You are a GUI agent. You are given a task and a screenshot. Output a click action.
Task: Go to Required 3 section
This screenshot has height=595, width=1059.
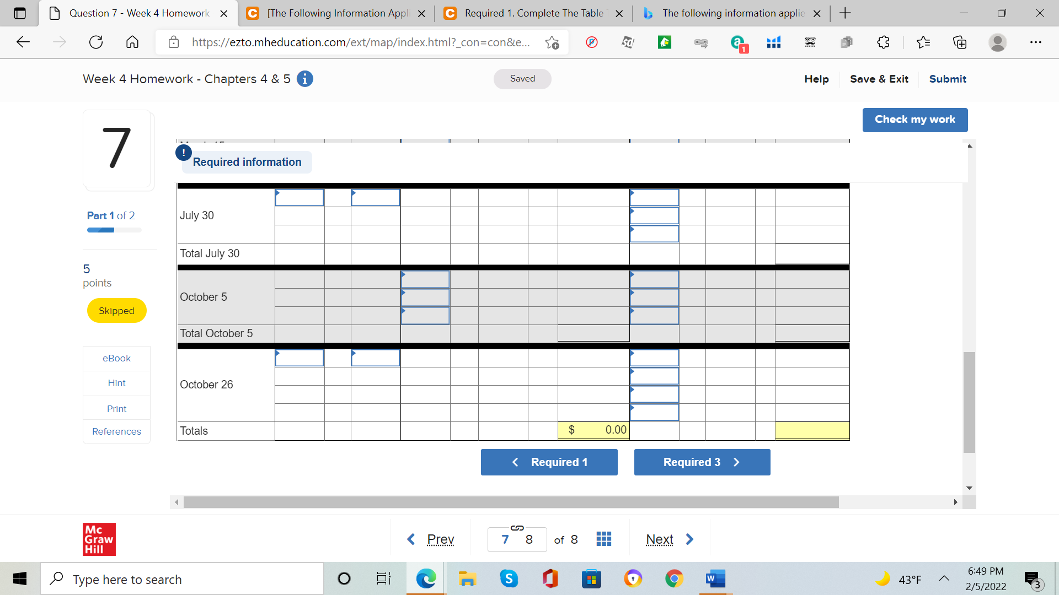click(x=702, y=462)
